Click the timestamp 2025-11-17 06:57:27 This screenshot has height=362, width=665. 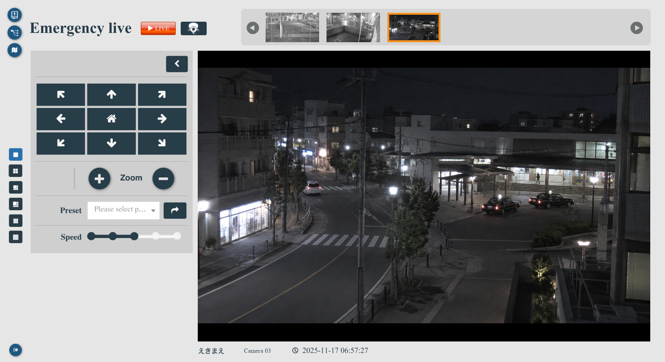(x=335, y=350)
